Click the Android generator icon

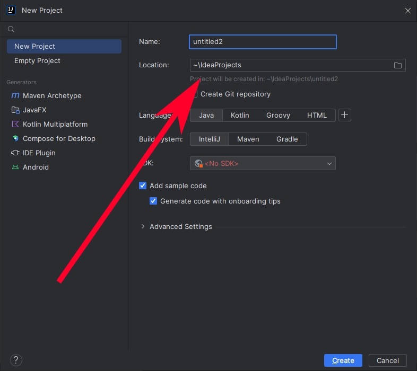point(15,167)
